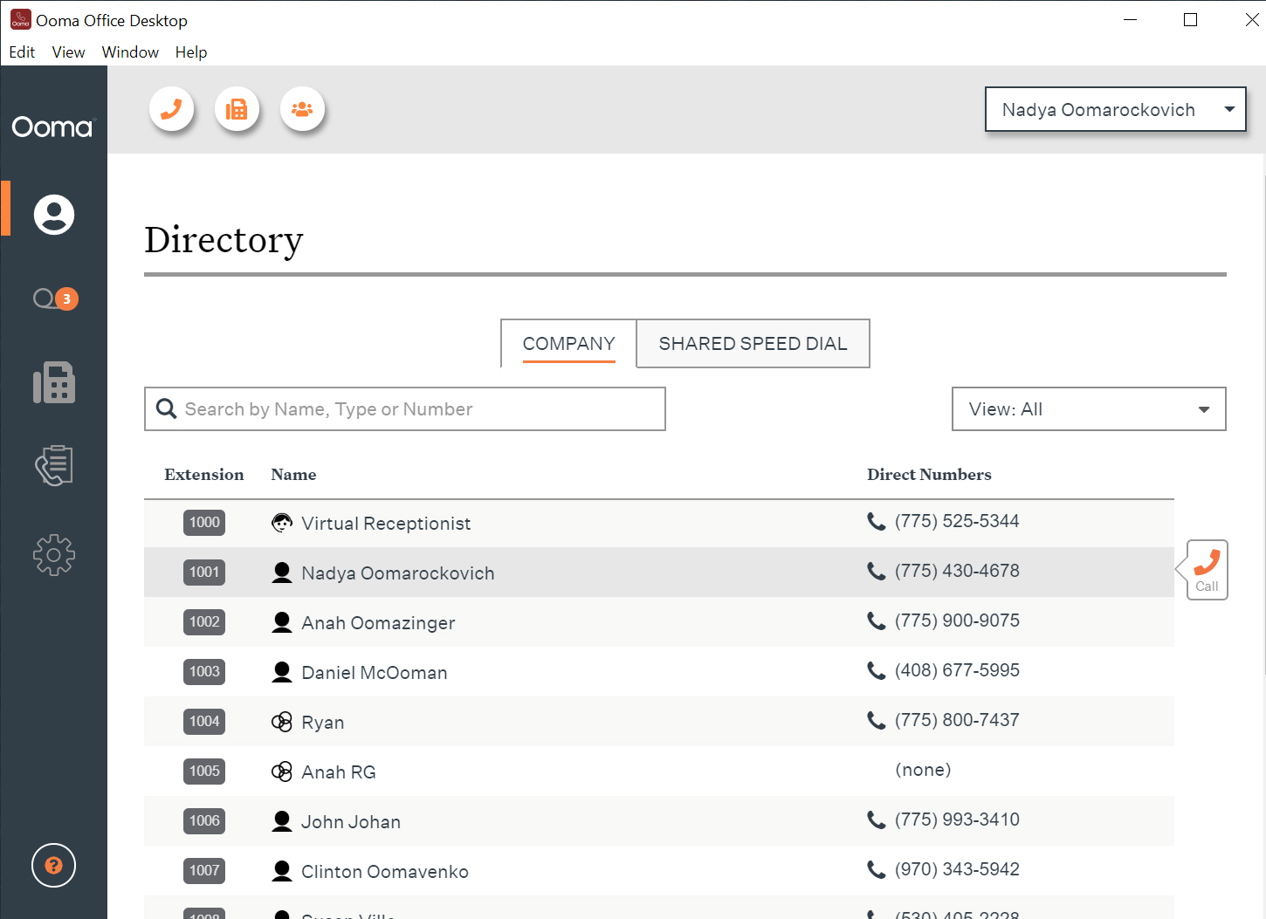Open the Window menu
Screen dimensions: 1266x919
(x=130, y=52)
